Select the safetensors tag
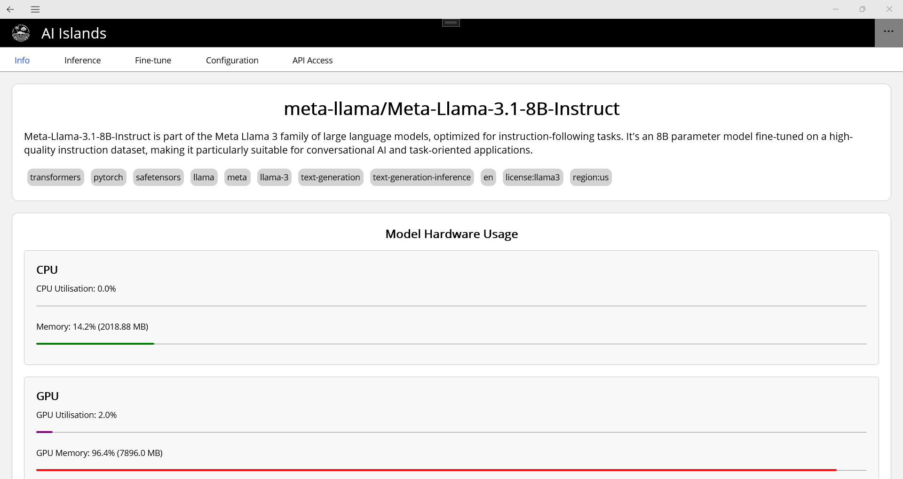This screenshot has height=479, width=903. point(158,178)
